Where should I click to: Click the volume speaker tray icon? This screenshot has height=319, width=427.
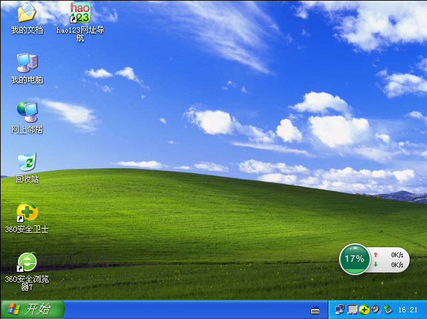pyautogui.click(x=376, y=310)
